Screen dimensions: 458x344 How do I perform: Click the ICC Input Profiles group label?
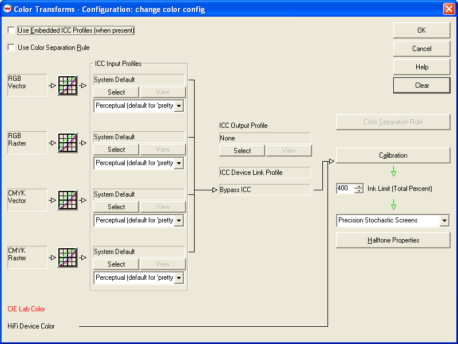click(119, 64)
